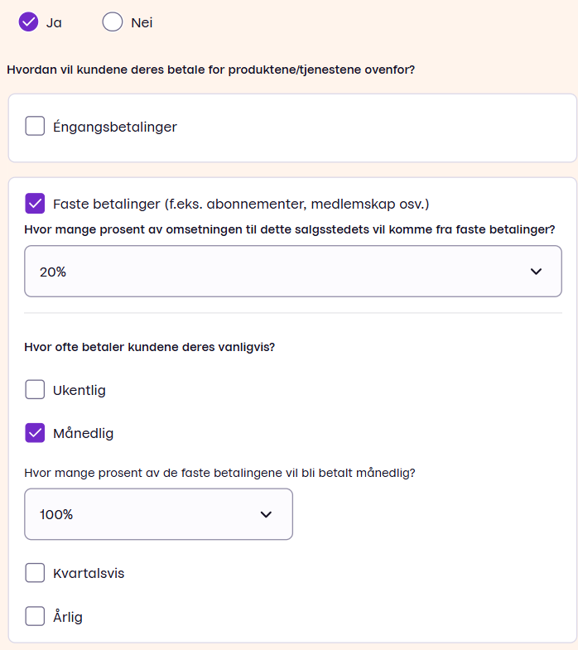Tick the Årlig checkbox

pos(35,617)
